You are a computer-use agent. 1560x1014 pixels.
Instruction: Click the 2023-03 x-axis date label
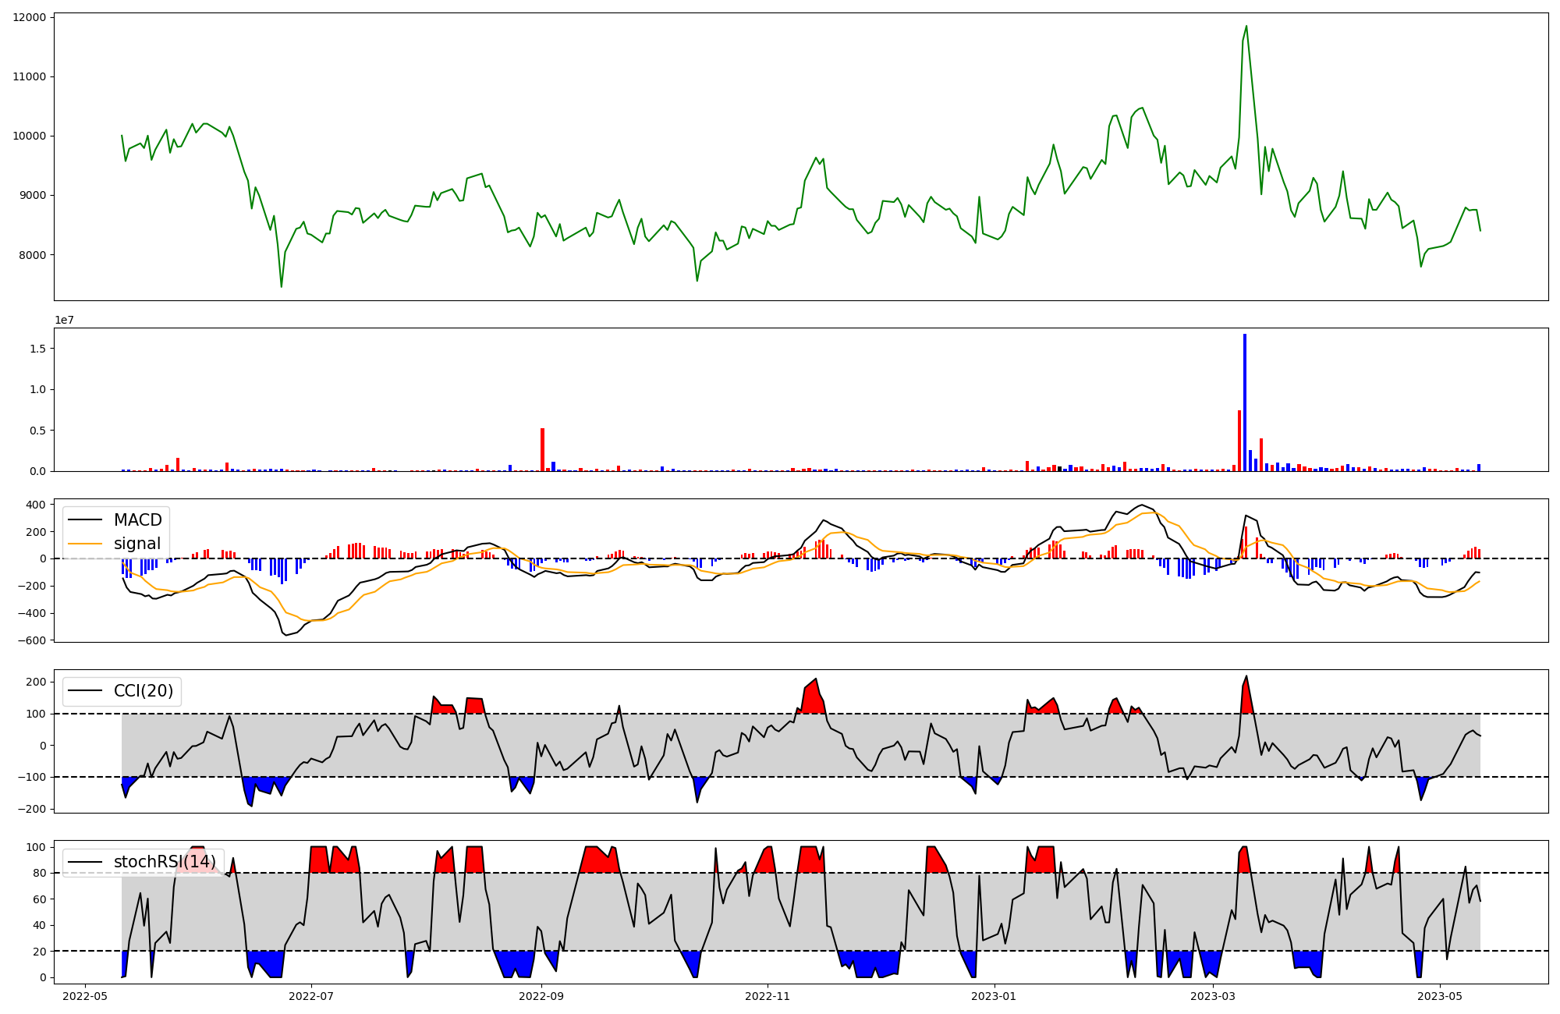(1214, 996)
